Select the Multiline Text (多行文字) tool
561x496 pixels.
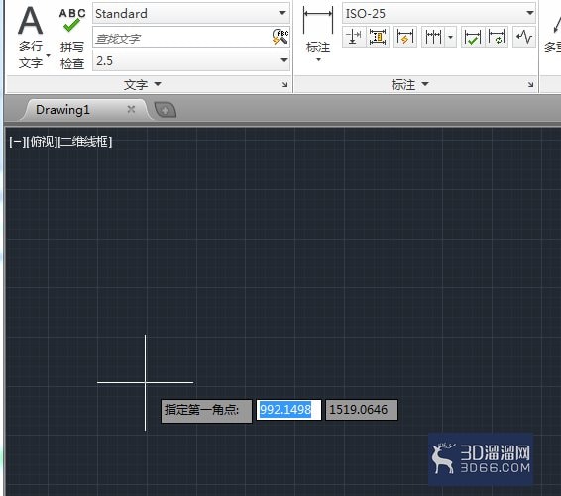[31, 38]
